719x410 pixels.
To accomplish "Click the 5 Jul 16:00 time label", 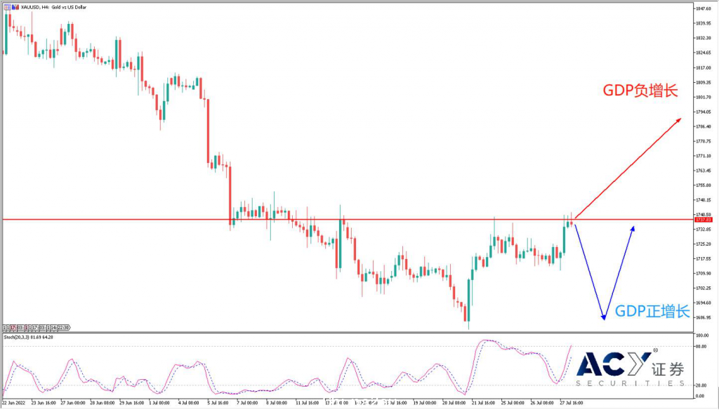I will [218, 403].
